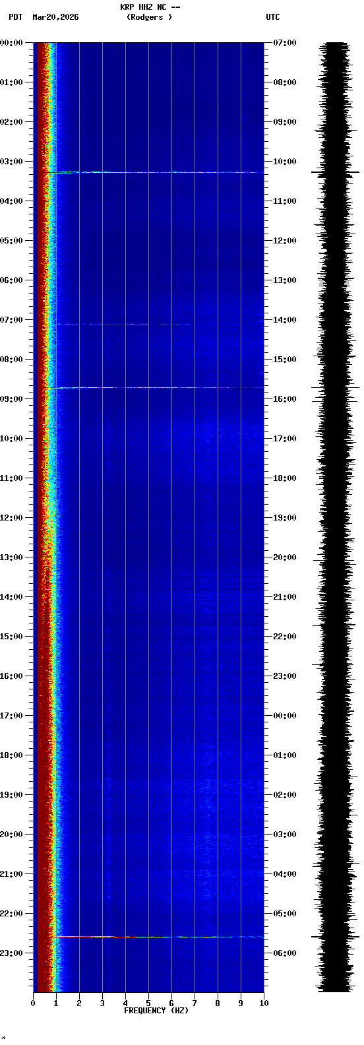Click the PDT '12:00' time label
This screenshot has width=364, height=1045.
click(x=11, y=518)
